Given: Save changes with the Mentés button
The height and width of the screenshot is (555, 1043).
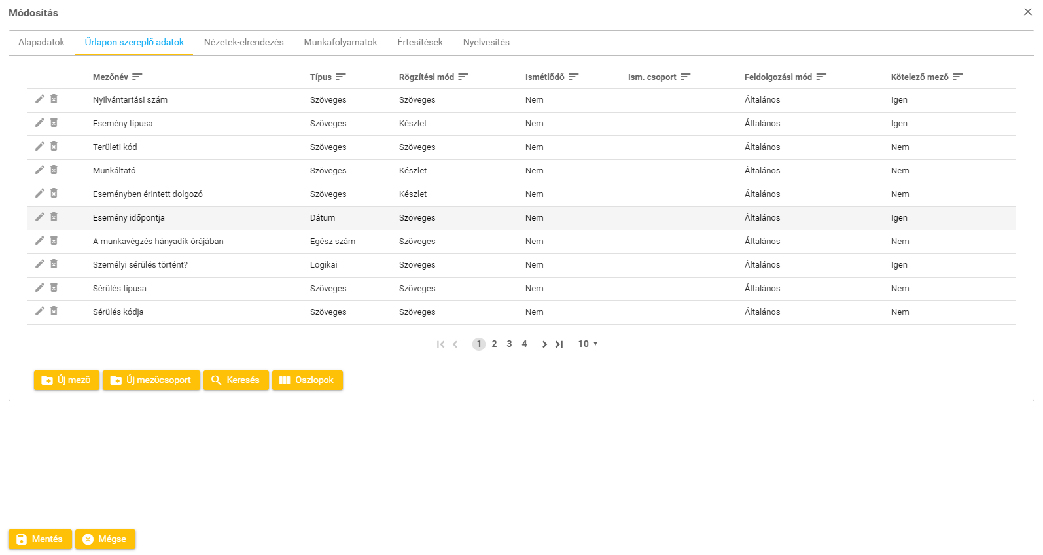Looking at the screenshot, I should (x=40, y=539).
